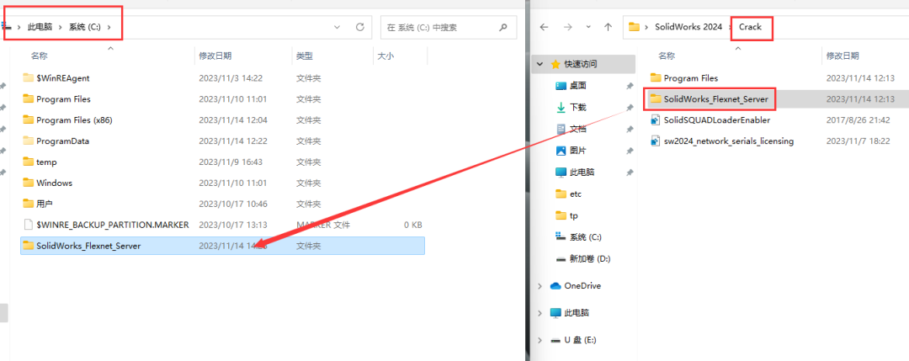Sort left file list by 修改日期 column
This screenshot has height=361, width=909.
click(215, 56)
